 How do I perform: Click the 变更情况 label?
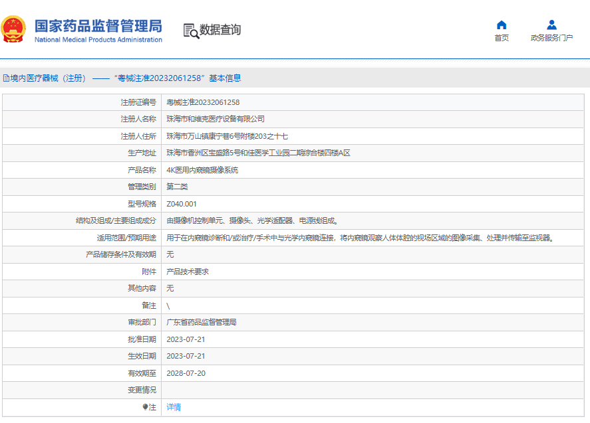142,390
